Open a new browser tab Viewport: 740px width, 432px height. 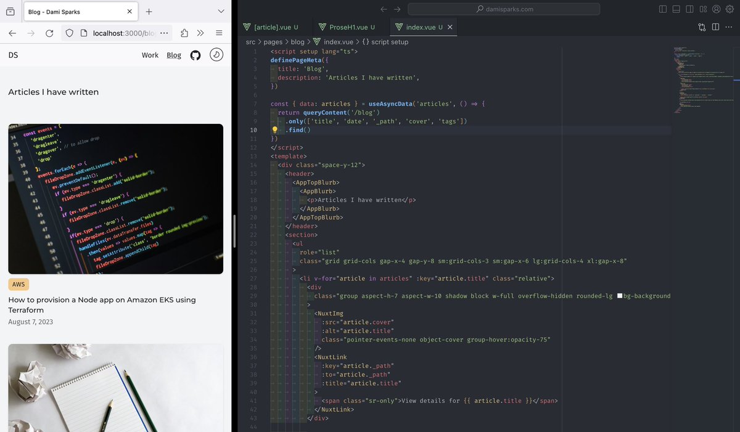pyautogui.click(x=149, y=12)
